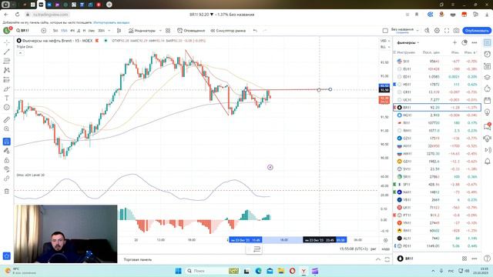This screenshot has height=277, width=493.
Task: Open the forecasting and measurement tools
Action: point(7,80)
